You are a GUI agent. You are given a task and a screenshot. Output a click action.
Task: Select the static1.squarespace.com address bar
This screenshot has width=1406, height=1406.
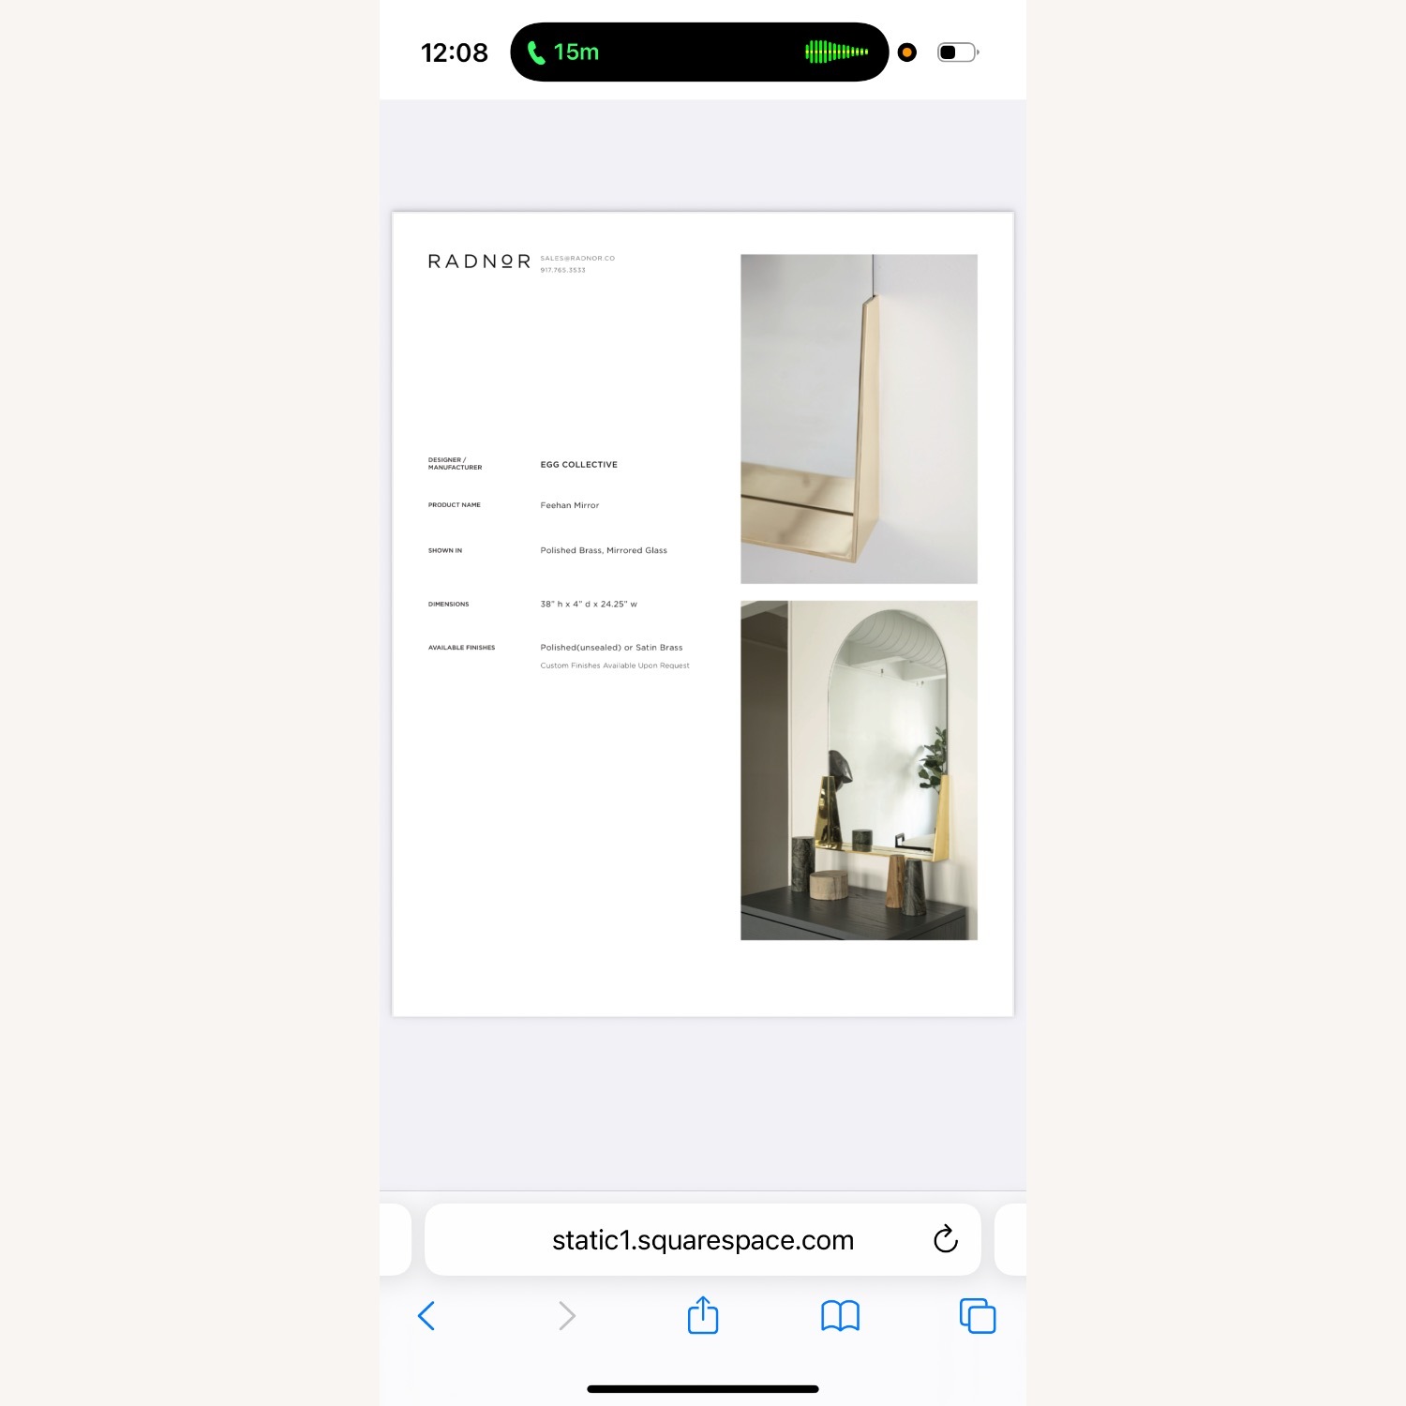(703, 1239)
